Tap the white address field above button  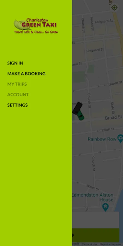pyautogui.click(x=96, y=220)
